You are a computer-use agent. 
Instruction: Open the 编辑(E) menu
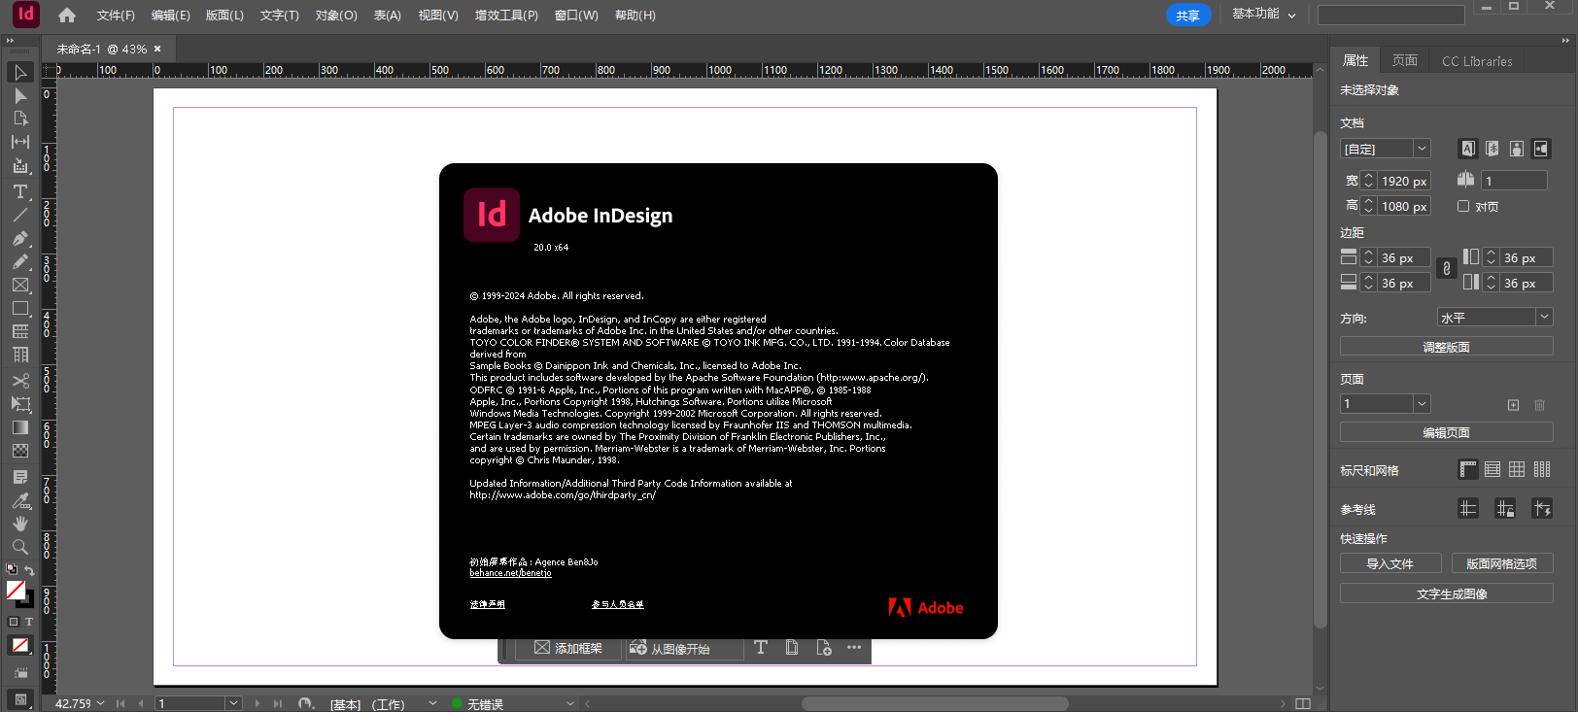[170, 16]
